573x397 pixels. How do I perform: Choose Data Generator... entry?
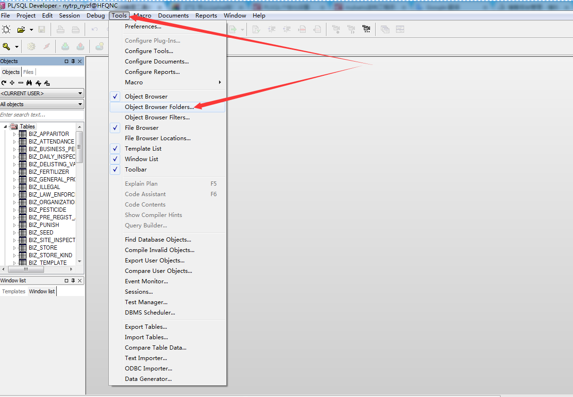(x=167, y=379)
